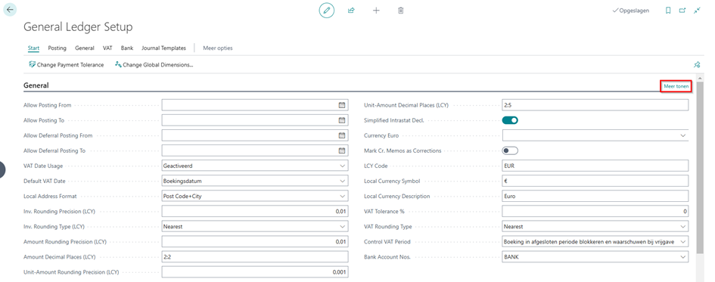Click Unit-Amount Rounding Precision (LCY) field
The image size is (715, 282).
pos(255,272)
